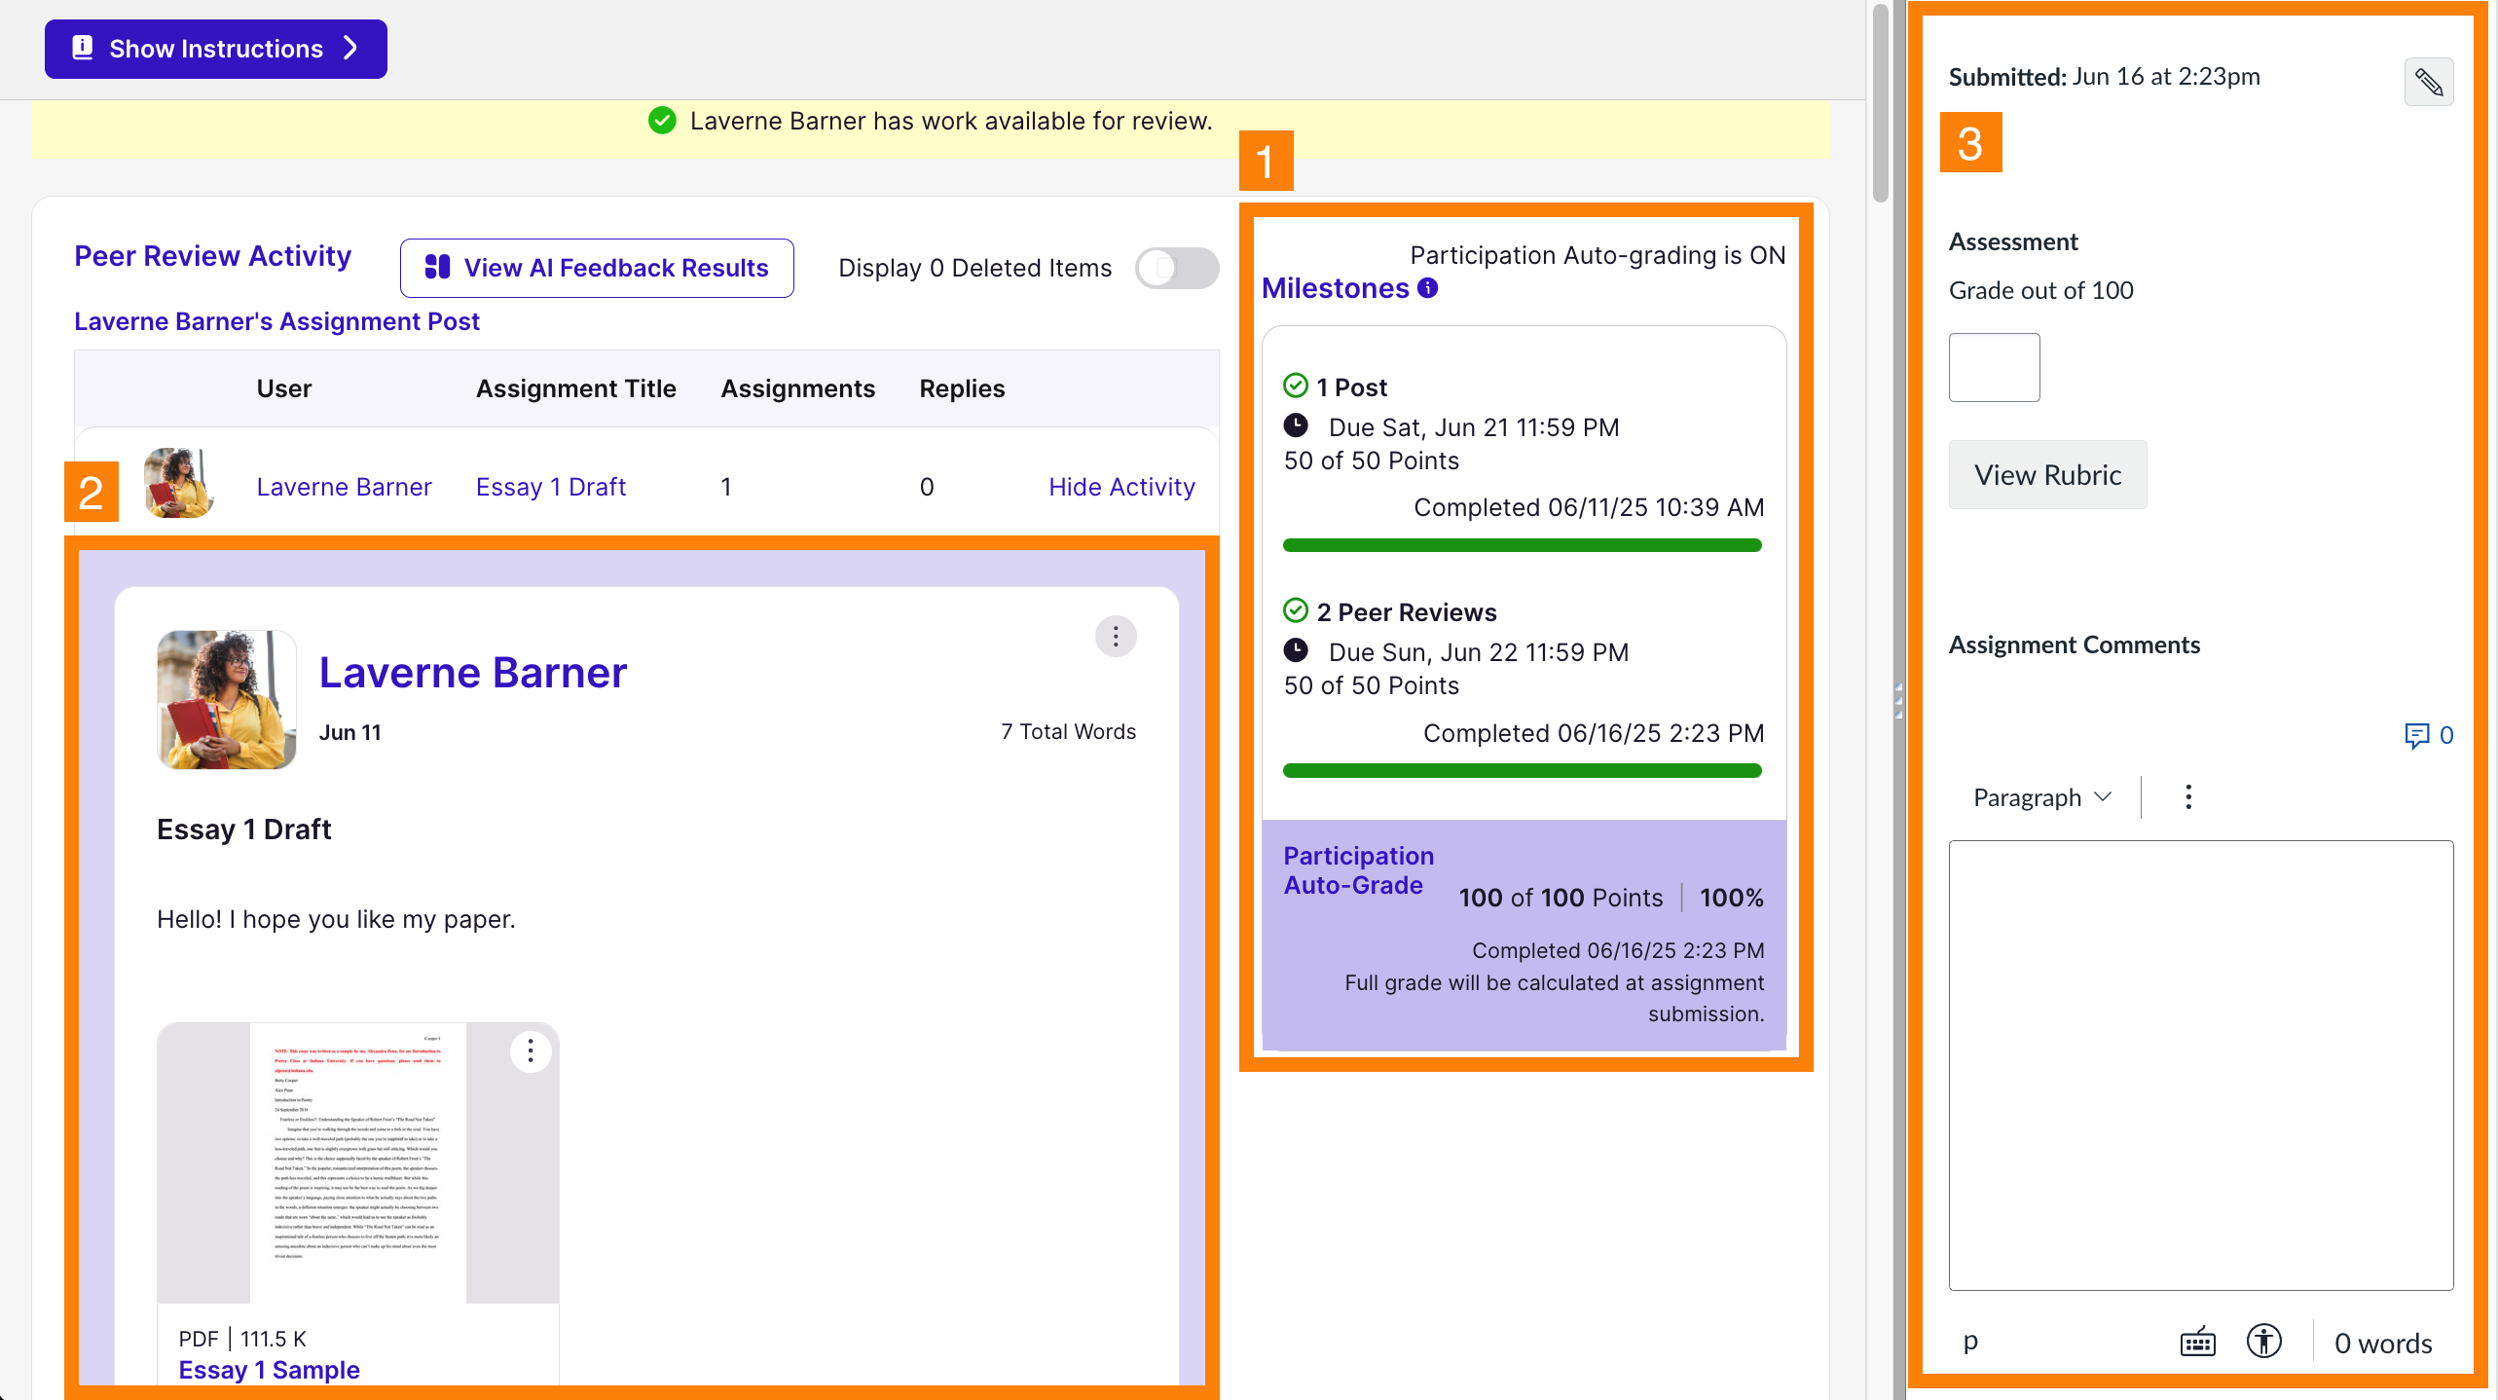The width and height of the screenshot is (2498, 1400).
Task: Run the accessibility checker in the editor
Action: point(2264,1341)
